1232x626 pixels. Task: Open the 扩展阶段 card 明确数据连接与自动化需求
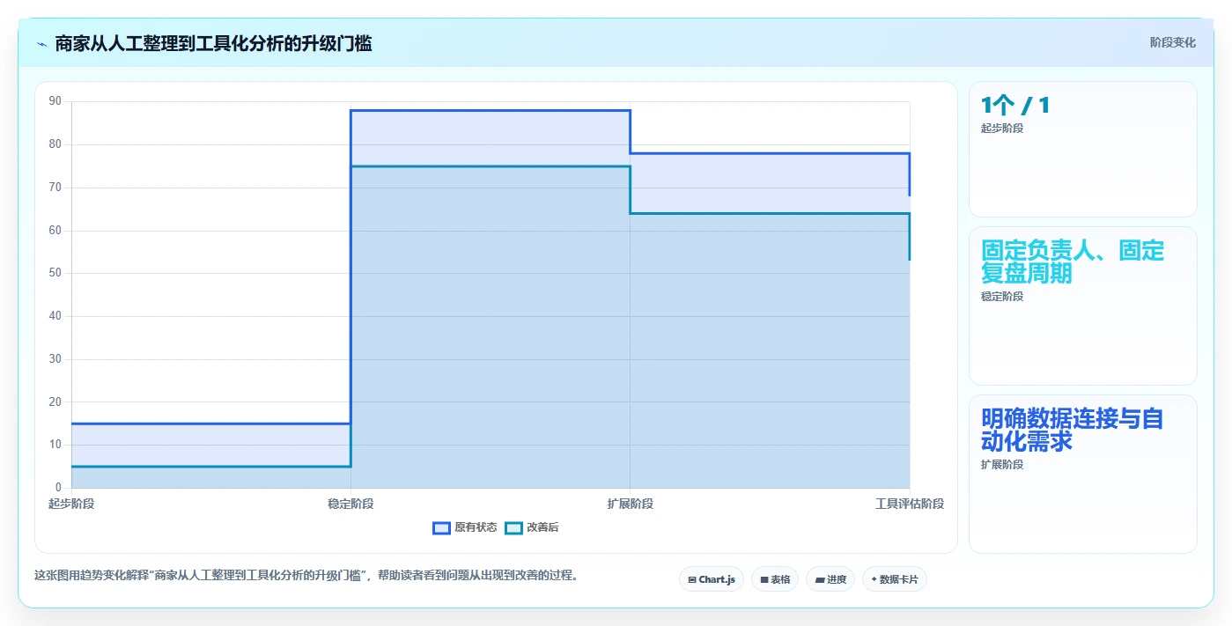click(1083, 474)
